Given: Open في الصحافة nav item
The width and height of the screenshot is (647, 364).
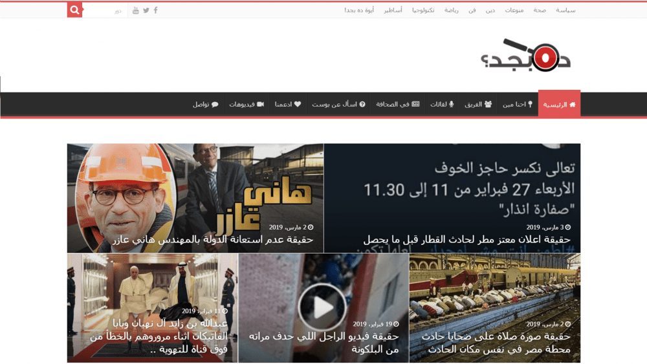Looking at the screenshot, I should [x=398, y=104].
